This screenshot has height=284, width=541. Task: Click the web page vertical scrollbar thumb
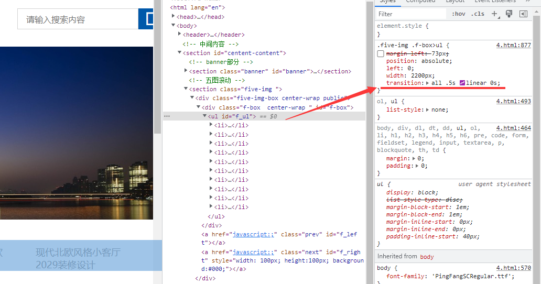point(158,67)
